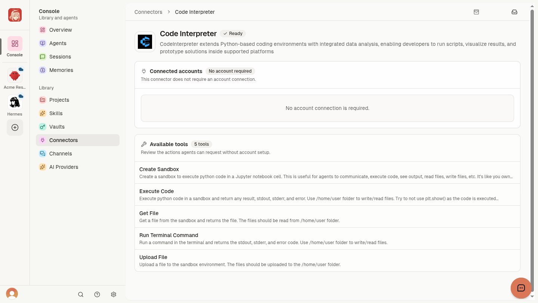
Task: Click the Agents sidebar icon
Action: (x=43, y=43)
